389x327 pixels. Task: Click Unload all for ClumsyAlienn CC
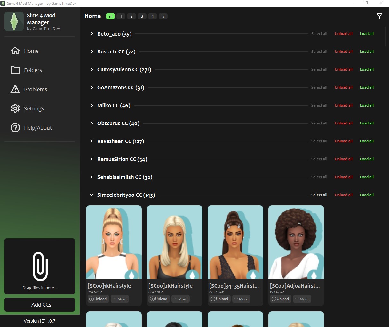344,69
